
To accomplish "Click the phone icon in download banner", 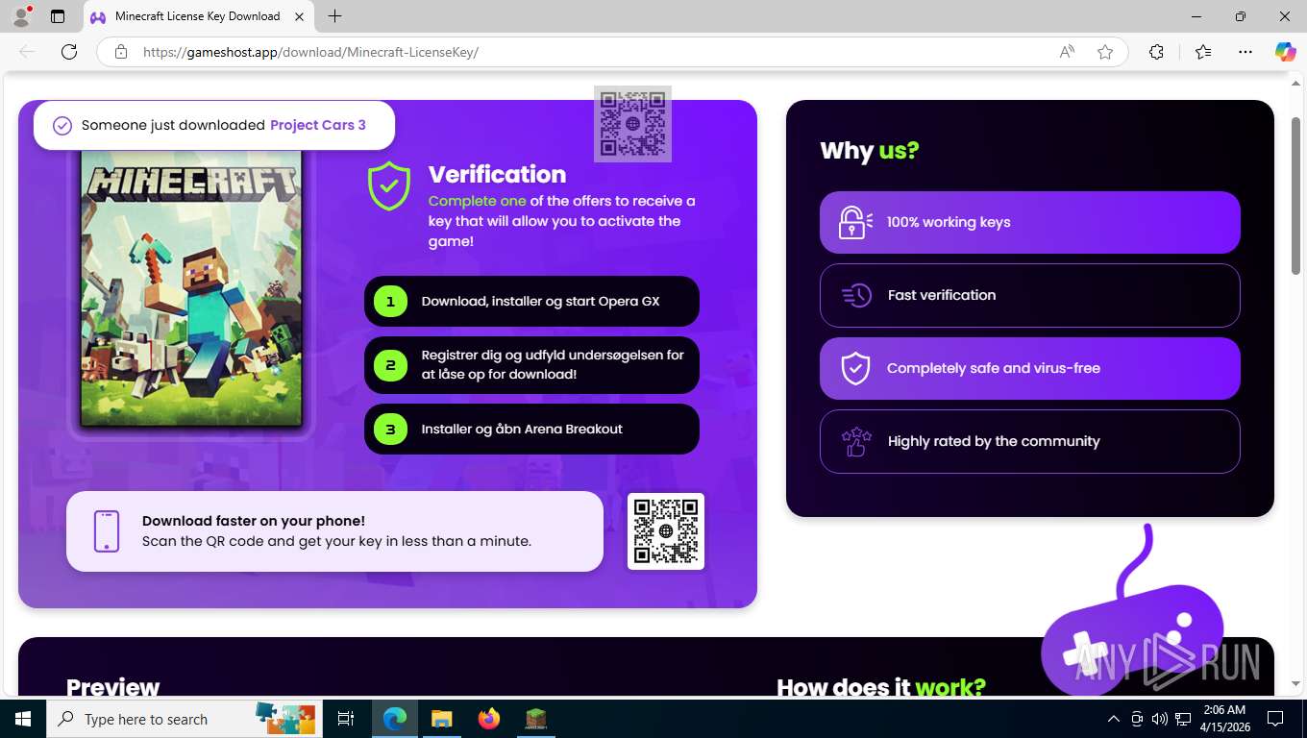I will (107, 531).
